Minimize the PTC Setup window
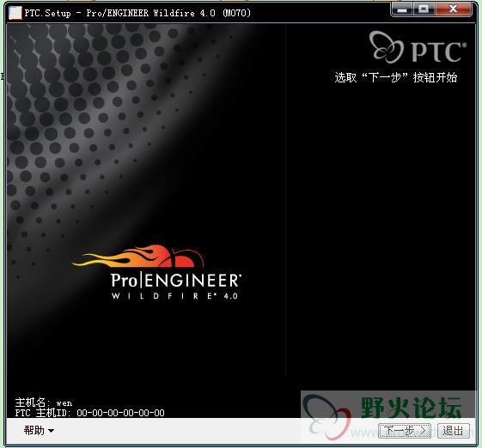Screen dimensions: 482x448 (x=402, y=9)
